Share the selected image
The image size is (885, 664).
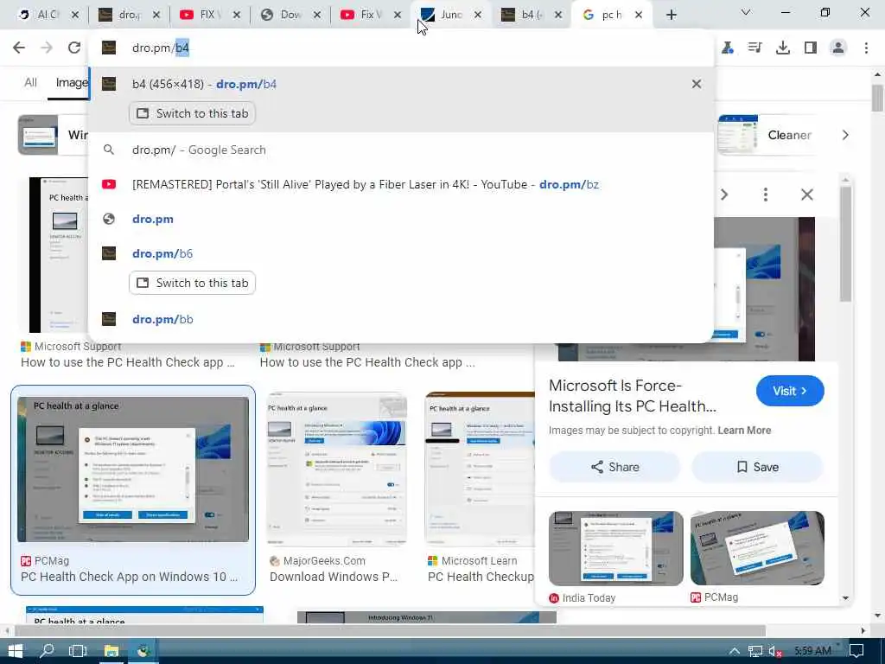(614, 467)
